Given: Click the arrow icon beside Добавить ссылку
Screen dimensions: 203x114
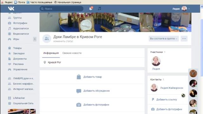Looking at the screenshot, I should pyautogui.click(x=153, y=99).
